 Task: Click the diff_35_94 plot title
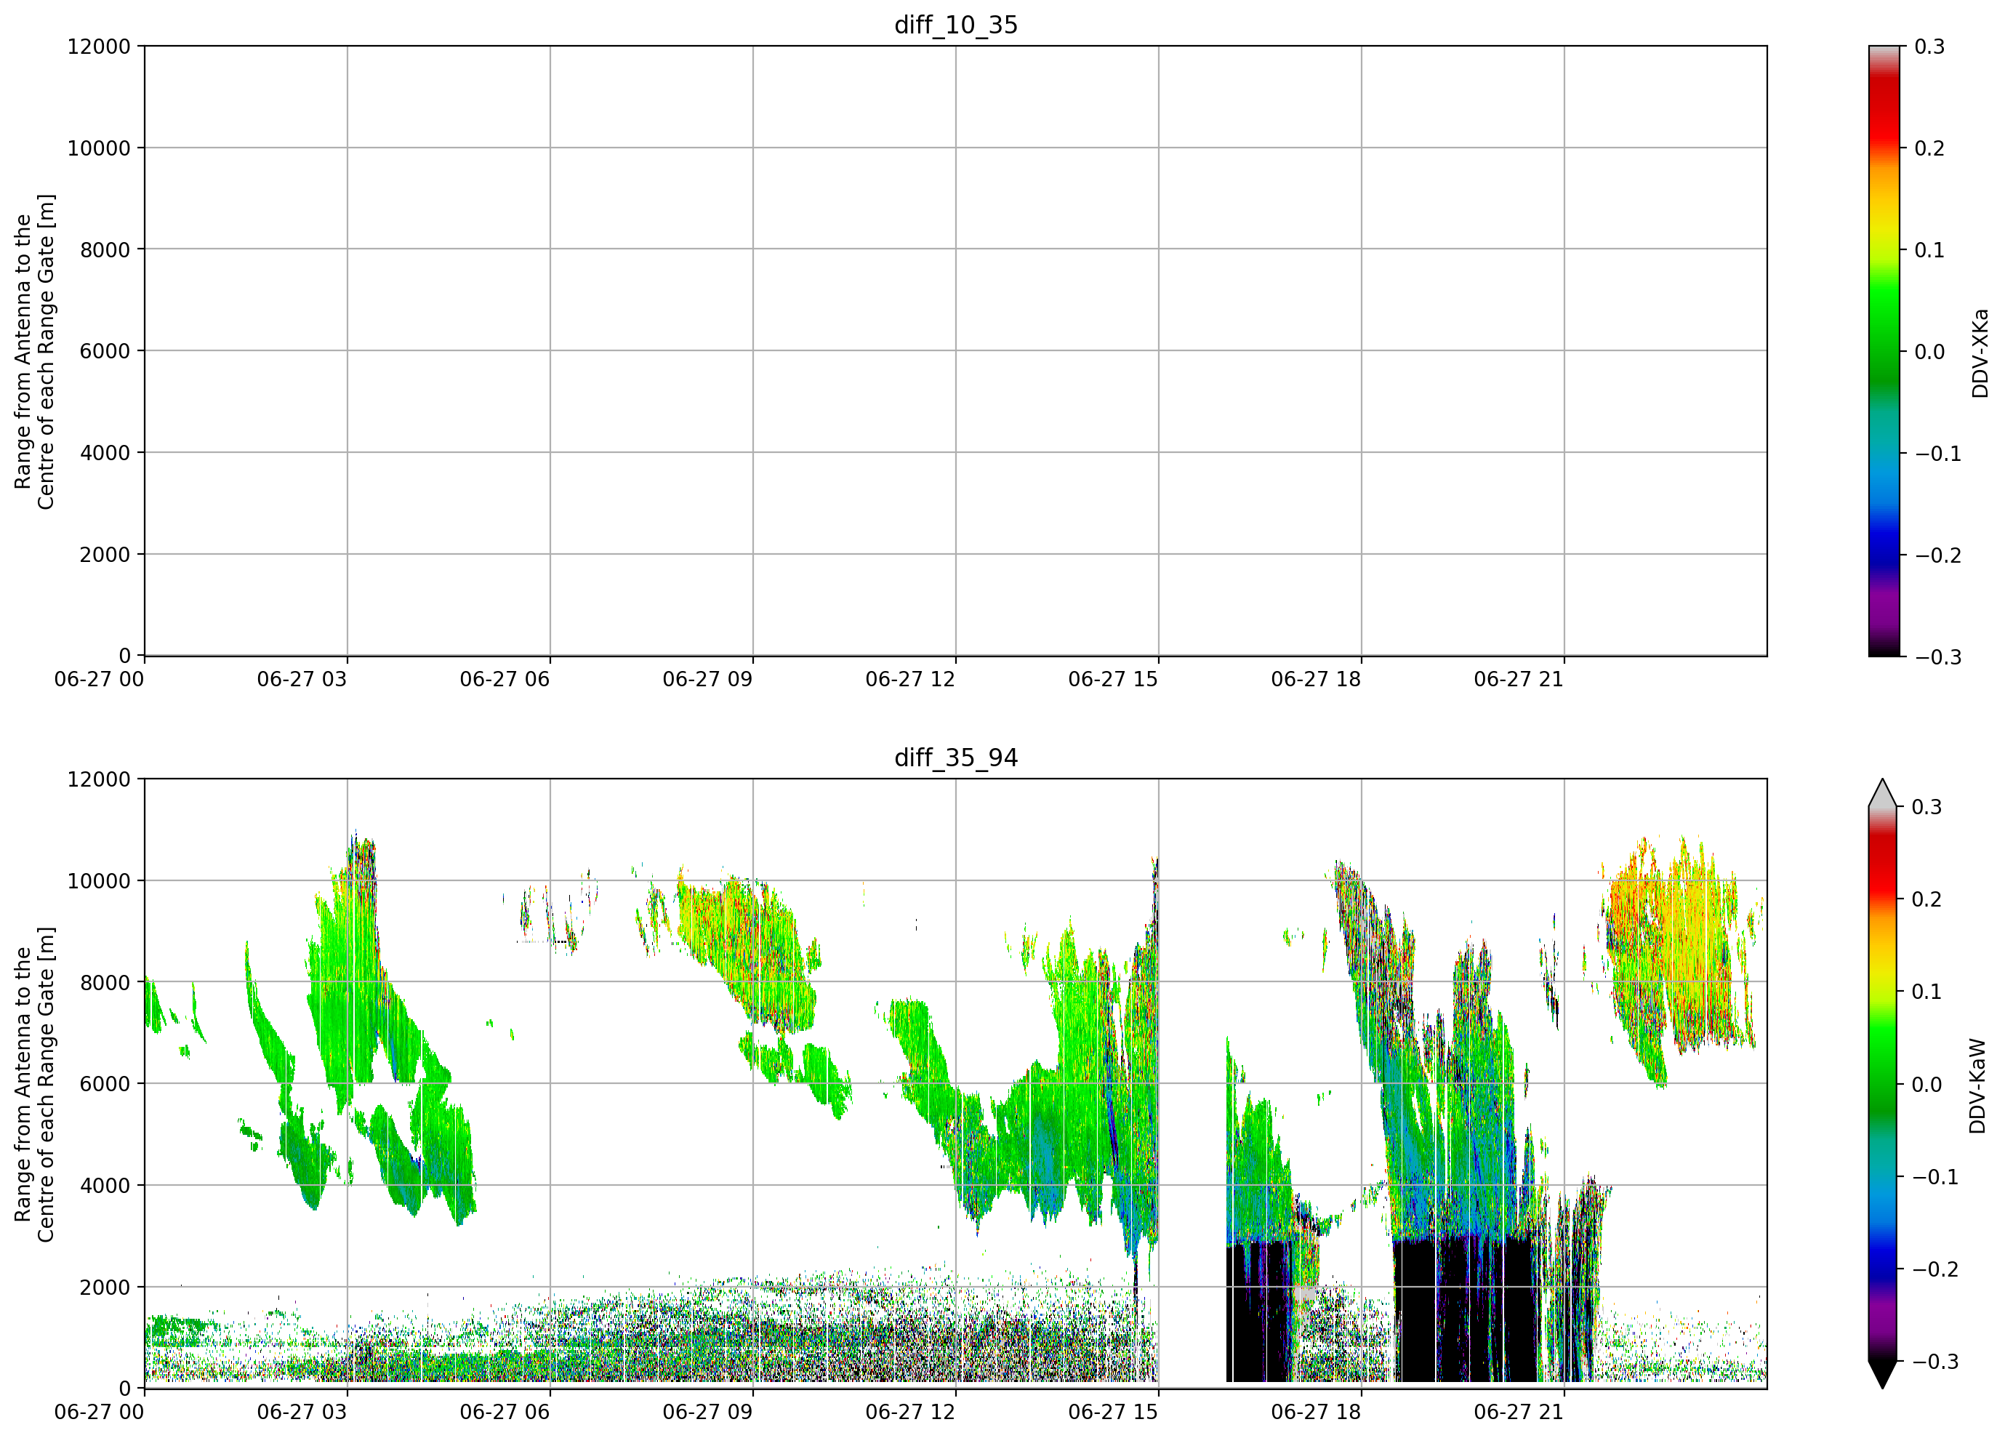point(956,758)
